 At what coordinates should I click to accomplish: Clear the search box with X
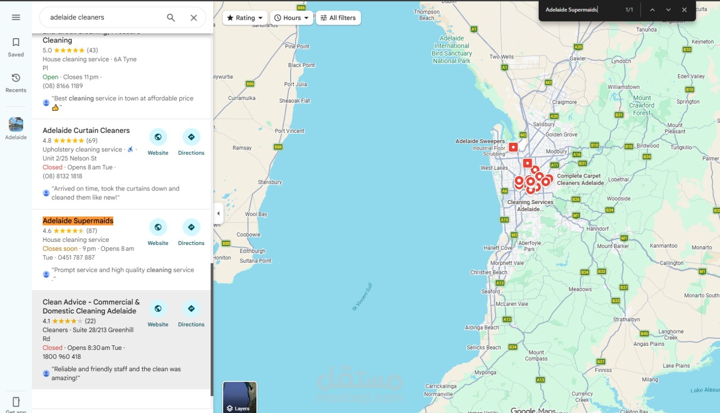(x=193, y=18)
